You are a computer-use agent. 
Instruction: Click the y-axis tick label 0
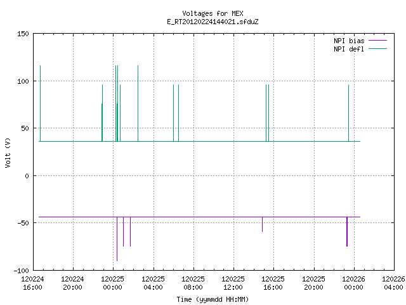pos(27,176)
